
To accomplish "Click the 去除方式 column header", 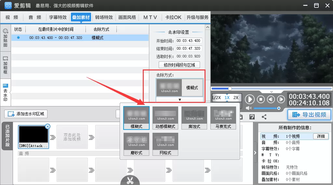I will click(x=101, y=29).
